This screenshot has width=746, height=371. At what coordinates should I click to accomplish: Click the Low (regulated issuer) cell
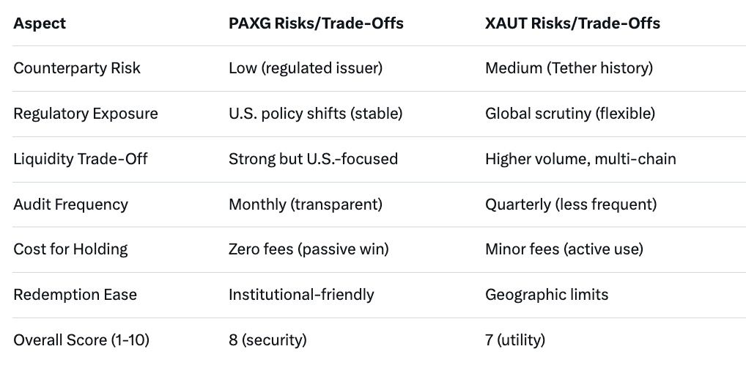[x=305, y=68]
